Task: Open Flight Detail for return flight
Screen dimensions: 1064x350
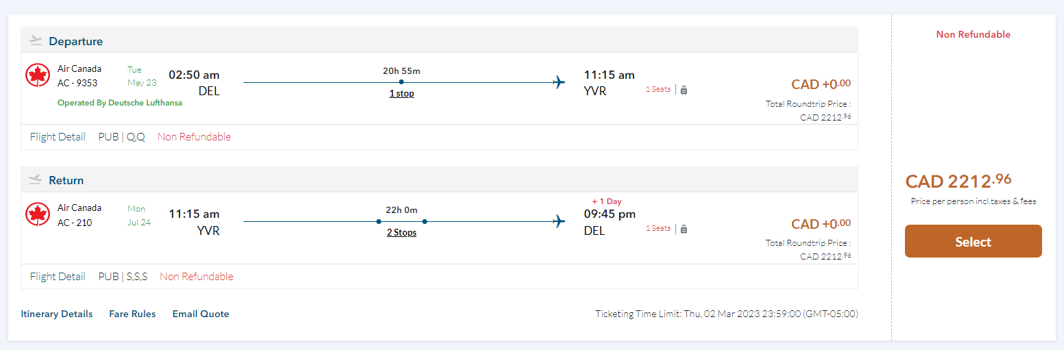Action: 58,277
